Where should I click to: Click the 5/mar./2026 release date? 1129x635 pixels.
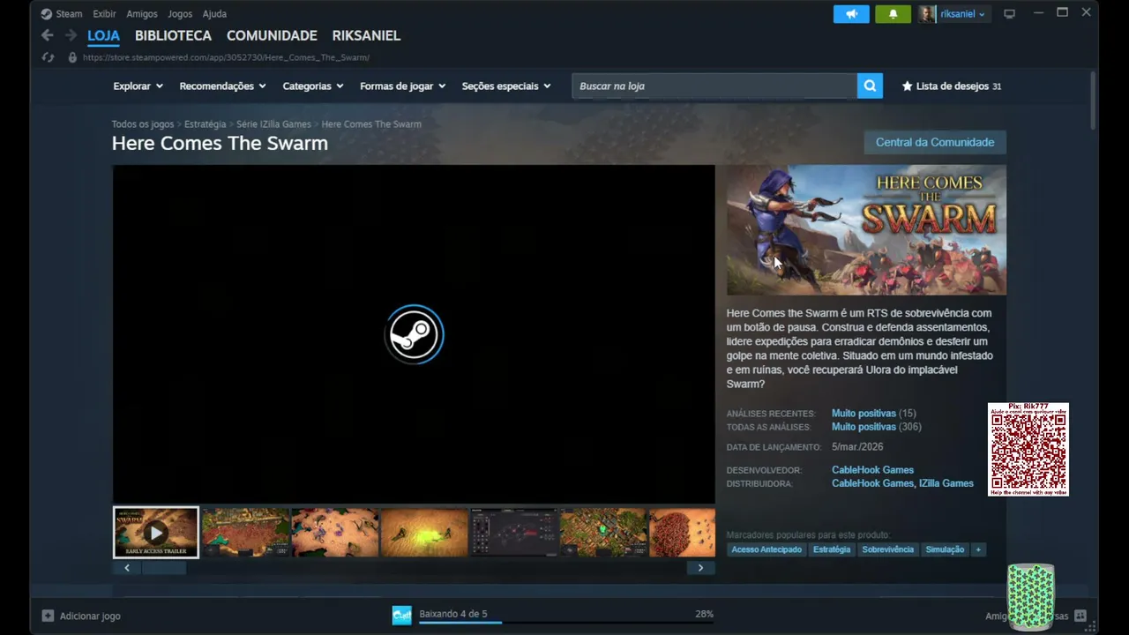tap(857, 447)
